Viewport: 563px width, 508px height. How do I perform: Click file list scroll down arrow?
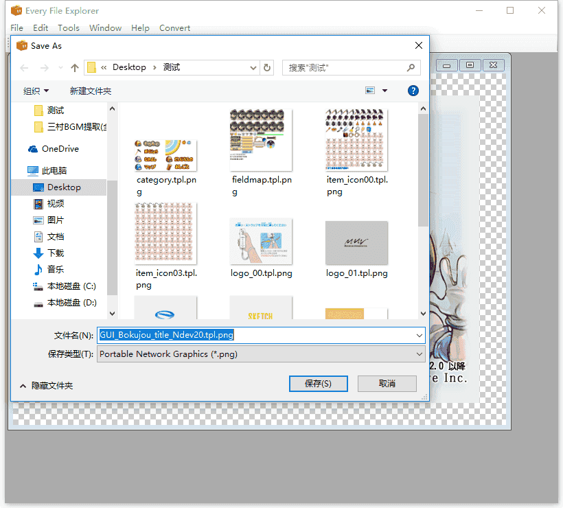[424, 314]
